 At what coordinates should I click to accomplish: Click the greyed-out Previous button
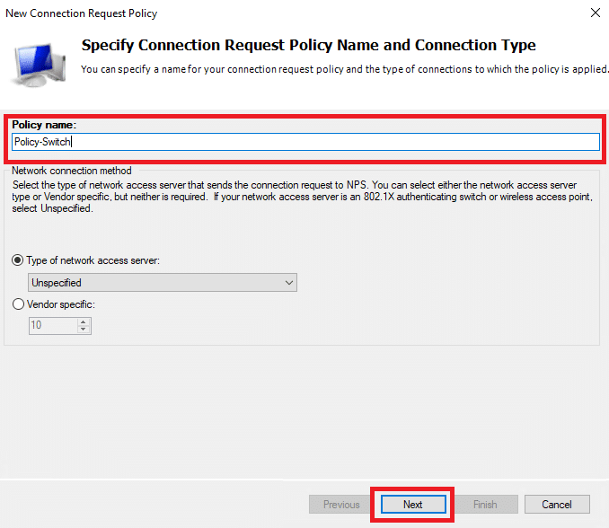coord(341,505)
